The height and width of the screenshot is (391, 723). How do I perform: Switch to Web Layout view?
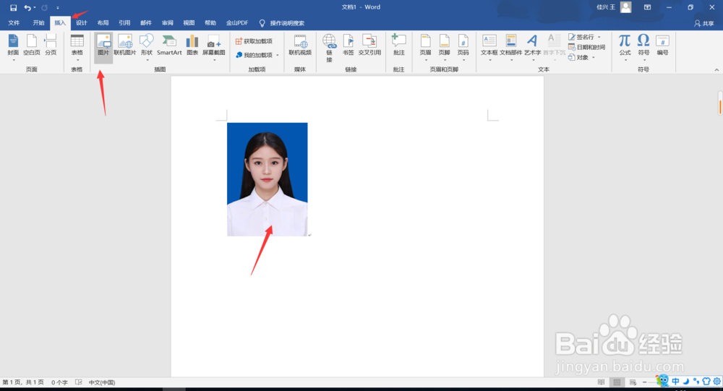tap(633, 382)
